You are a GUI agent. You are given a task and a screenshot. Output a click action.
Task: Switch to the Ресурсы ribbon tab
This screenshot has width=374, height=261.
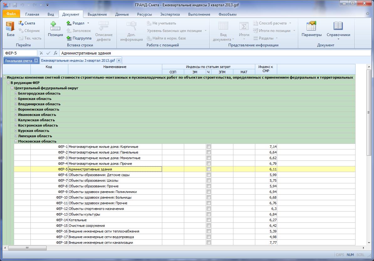pyautogui.click(x=144, y=14)
